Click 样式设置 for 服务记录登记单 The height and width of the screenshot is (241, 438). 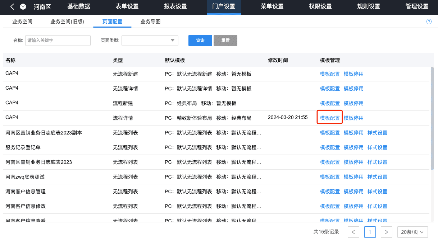(x=377, y=147)
